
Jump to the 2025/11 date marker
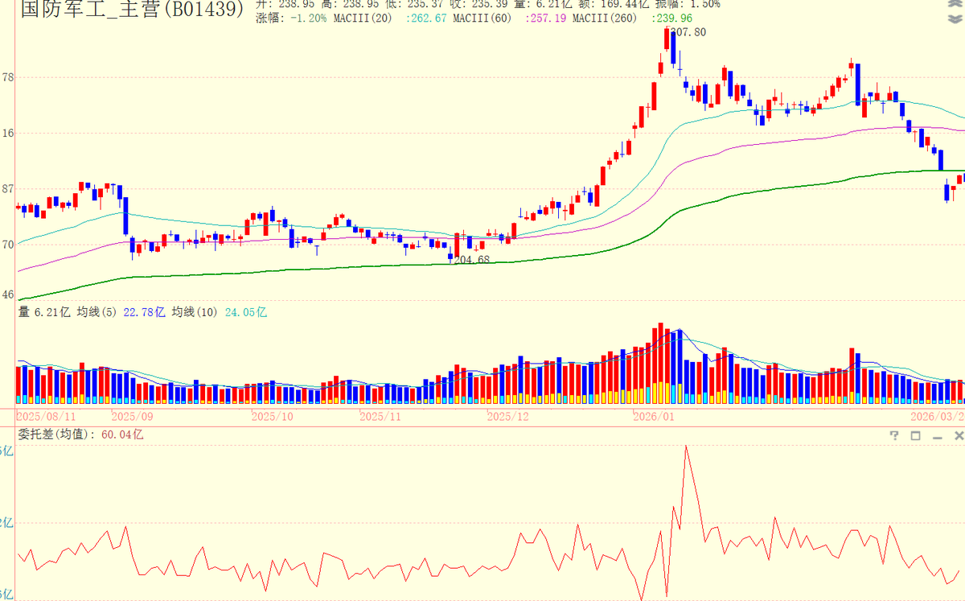click(380, 416)
